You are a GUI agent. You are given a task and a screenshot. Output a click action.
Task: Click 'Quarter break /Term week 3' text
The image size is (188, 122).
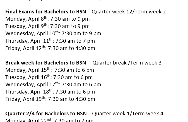(127, 63)
